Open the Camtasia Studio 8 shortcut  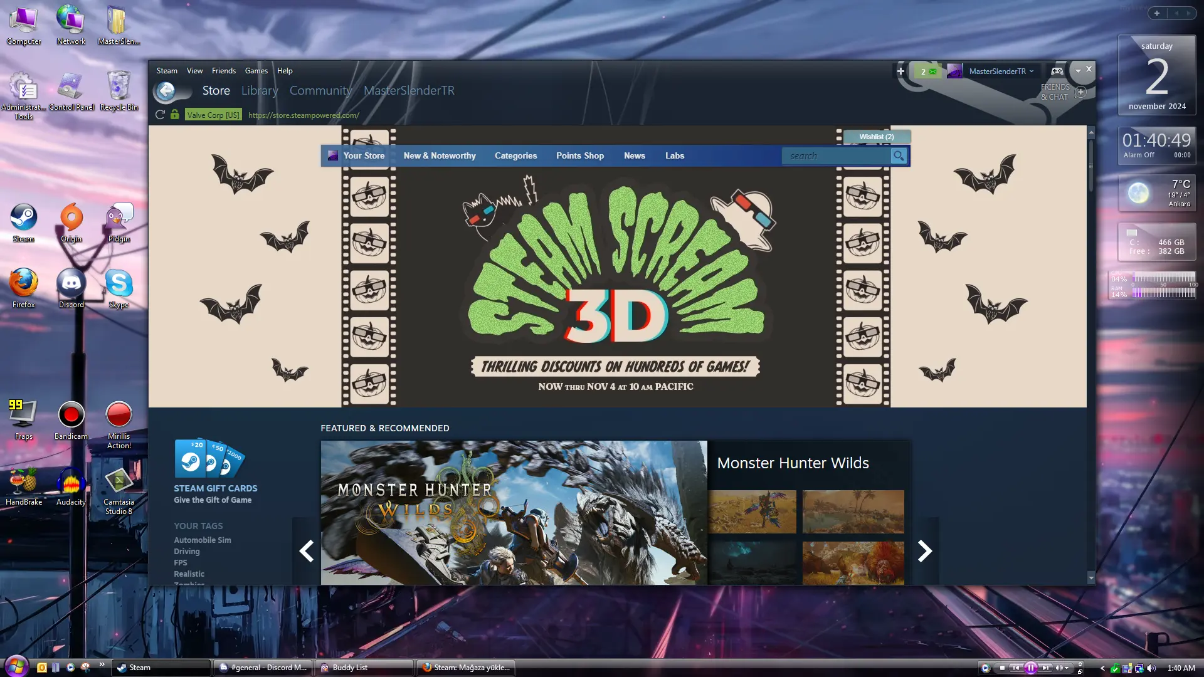coord(119,491)
